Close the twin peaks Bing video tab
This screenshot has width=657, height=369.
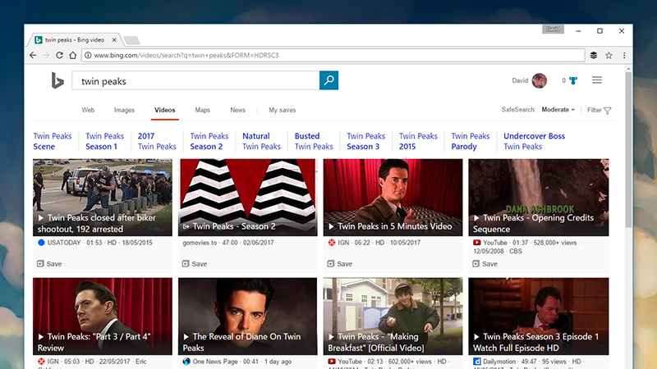click(114, 40)
